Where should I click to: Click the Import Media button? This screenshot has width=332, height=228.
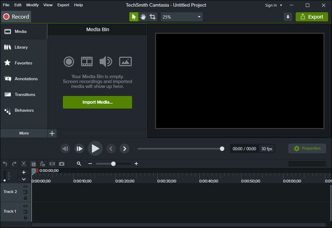pyautogui.click(x=98, y=102)
